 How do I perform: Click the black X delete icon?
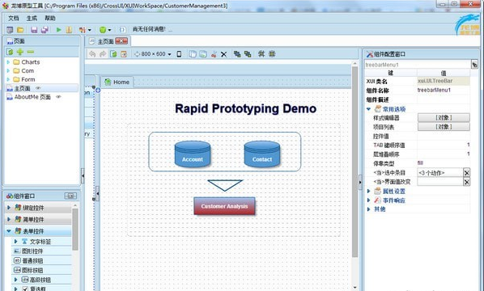click(223, 55)
